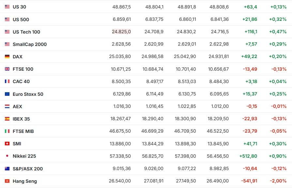Click the EU flag beside Euro Stoxx 50
292x188 pixels.
coord(7,94)
